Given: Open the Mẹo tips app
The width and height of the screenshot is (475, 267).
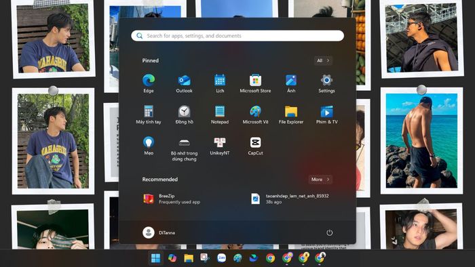Looking at the screenshot, I should tap(149, 146).
